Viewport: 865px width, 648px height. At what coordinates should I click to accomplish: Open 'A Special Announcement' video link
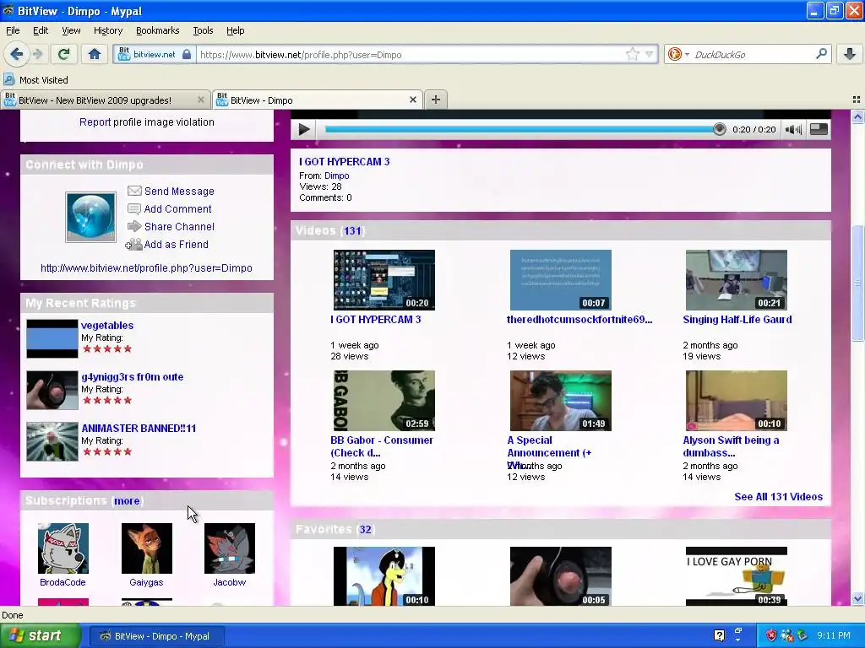(x=549, y=446)
